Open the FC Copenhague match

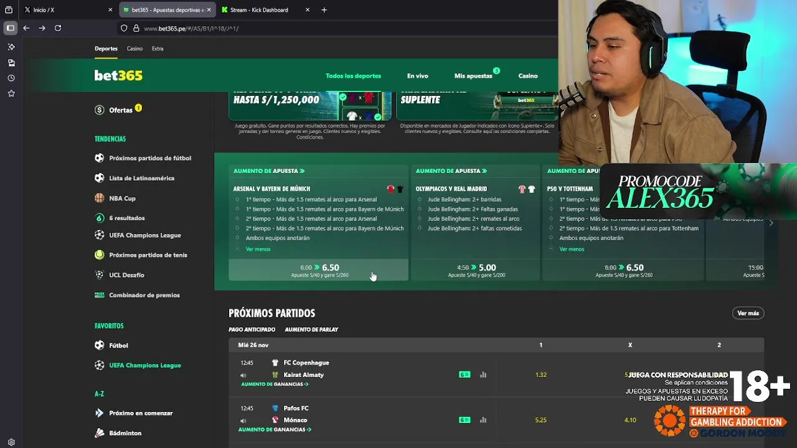306,363
